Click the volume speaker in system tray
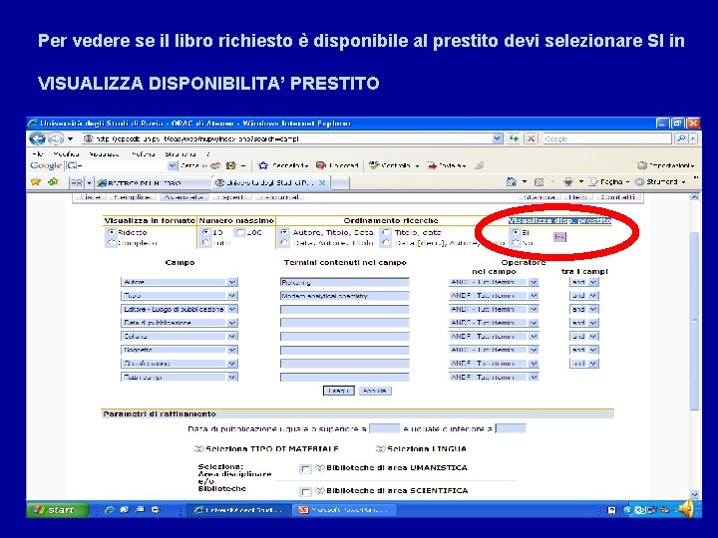718x538 pixels. [685, 509]
